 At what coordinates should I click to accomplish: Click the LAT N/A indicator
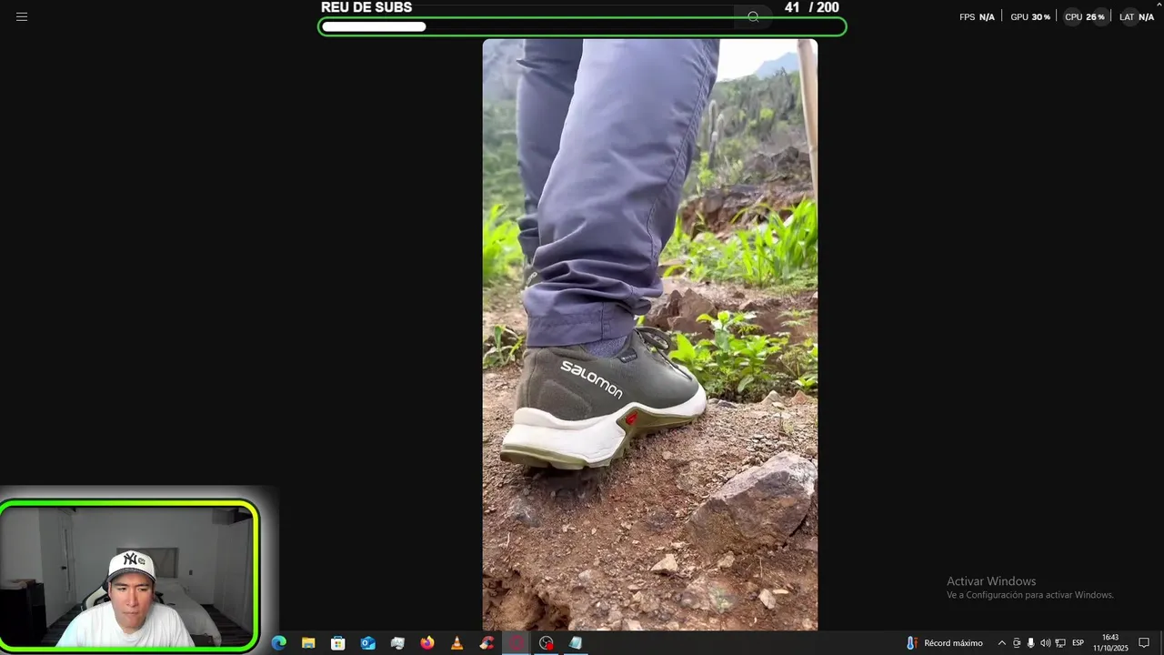(x=1137, y=16)
